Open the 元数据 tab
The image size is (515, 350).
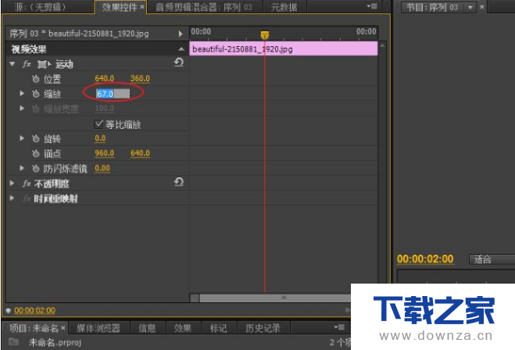point(284,7)
